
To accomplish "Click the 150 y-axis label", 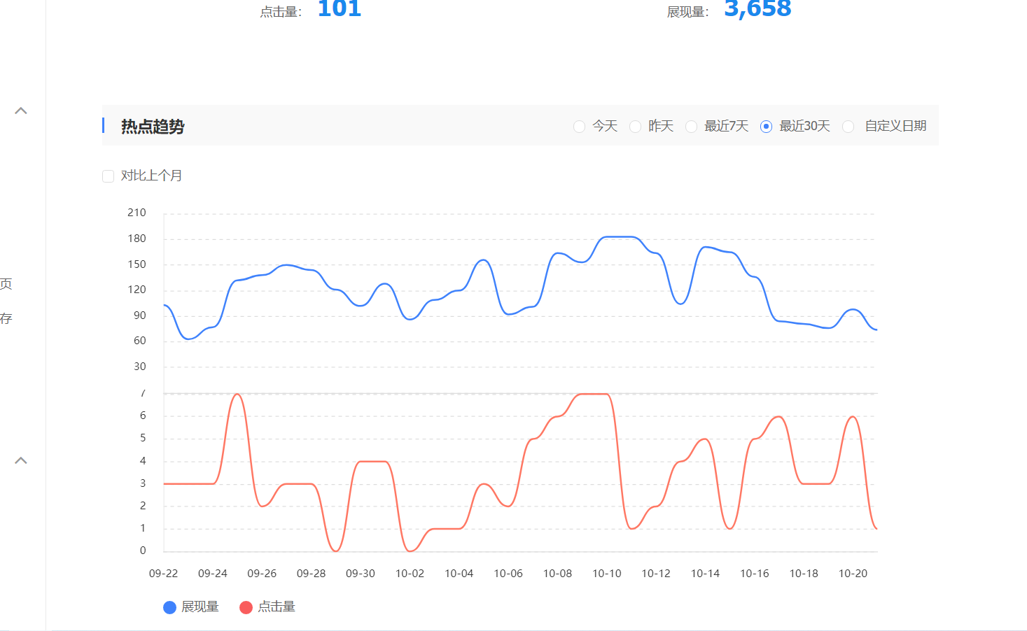I will click(137, 264).
